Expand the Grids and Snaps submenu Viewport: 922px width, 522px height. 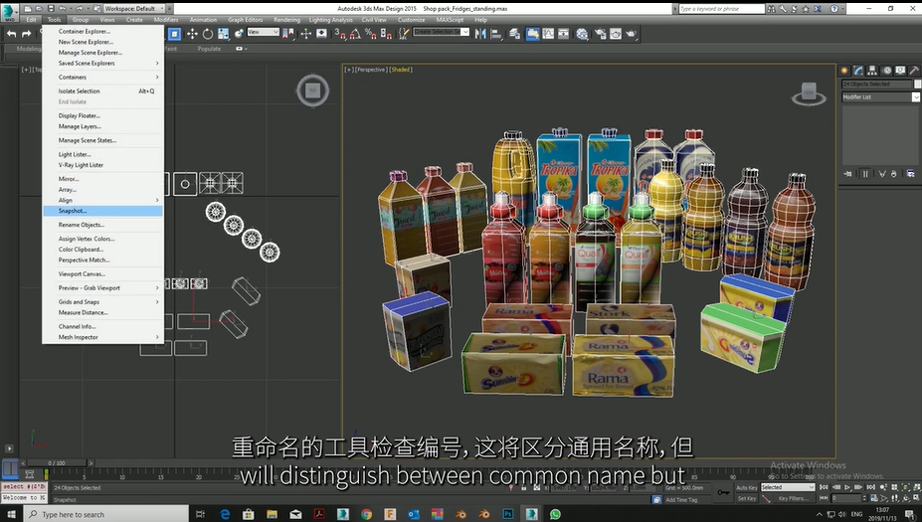[x=102, y=301]
